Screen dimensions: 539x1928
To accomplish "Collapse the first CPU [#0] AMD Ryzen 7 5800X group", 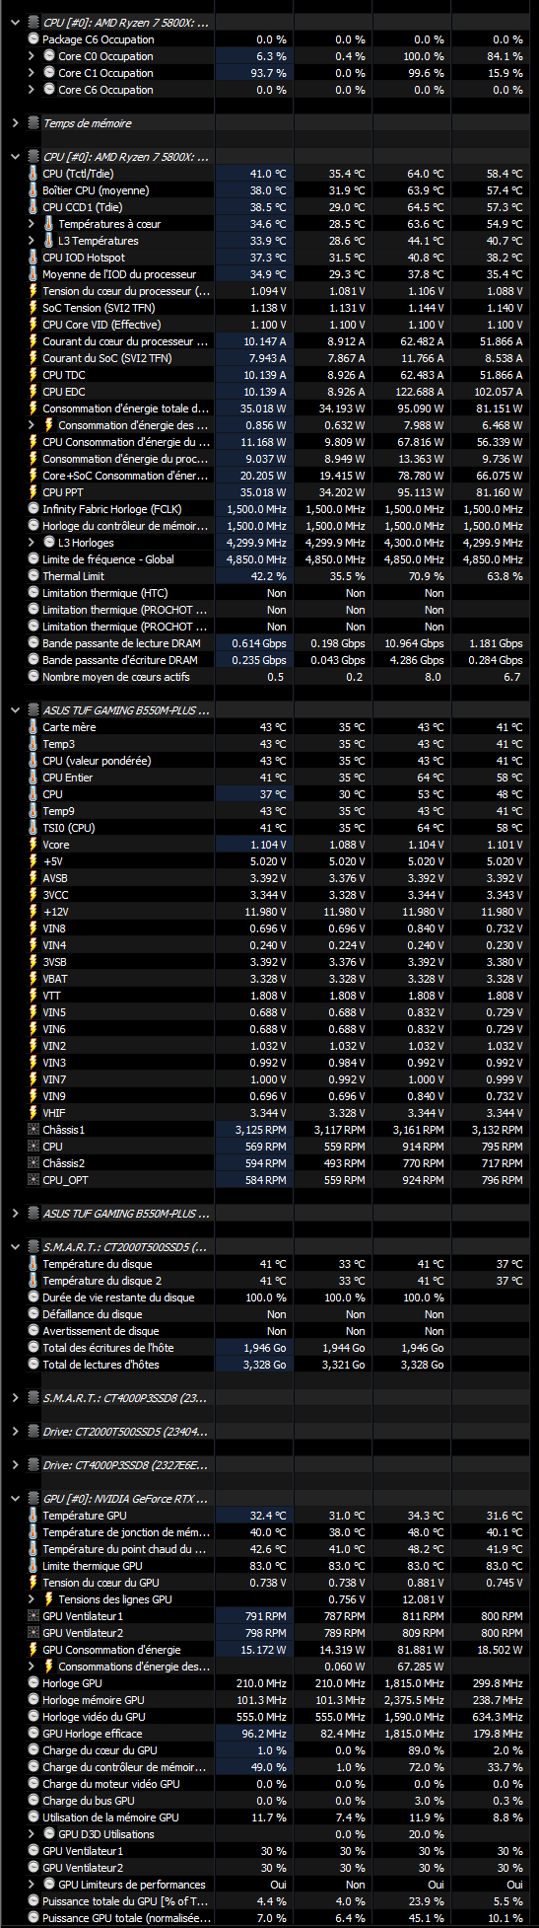I will click(x=15, y=23).
